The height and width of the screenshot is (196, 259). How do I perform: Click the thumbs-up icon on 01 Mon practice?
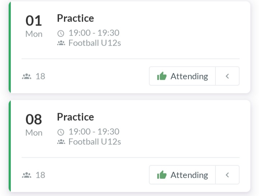pyautogui.click(x=162, y=76)
